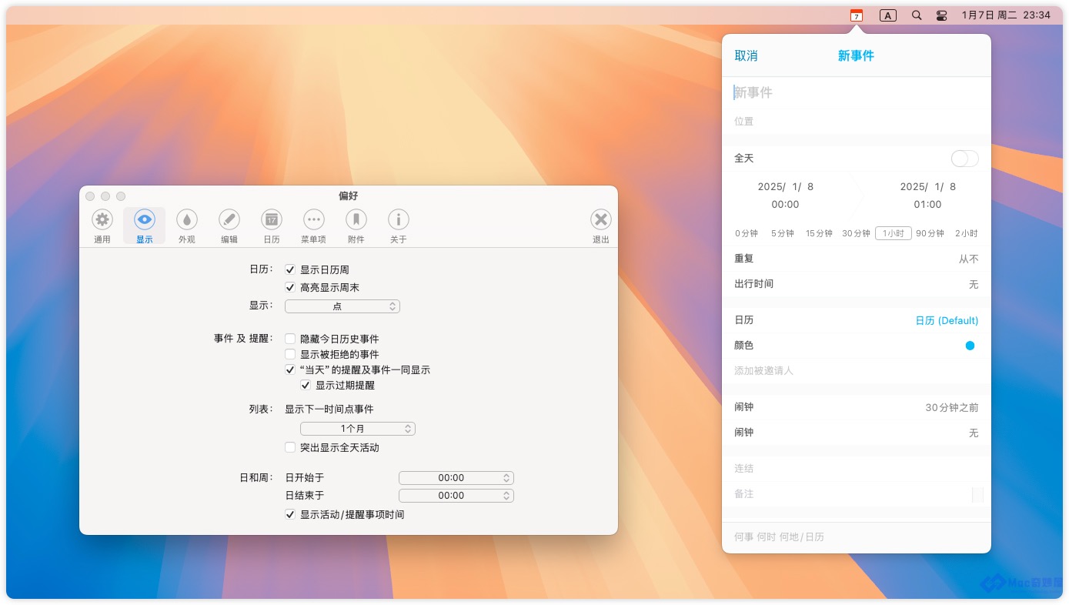Open the 编辑 (Edit) pencil icon
Screen dimensions: 1069x605
coord(229,220)
